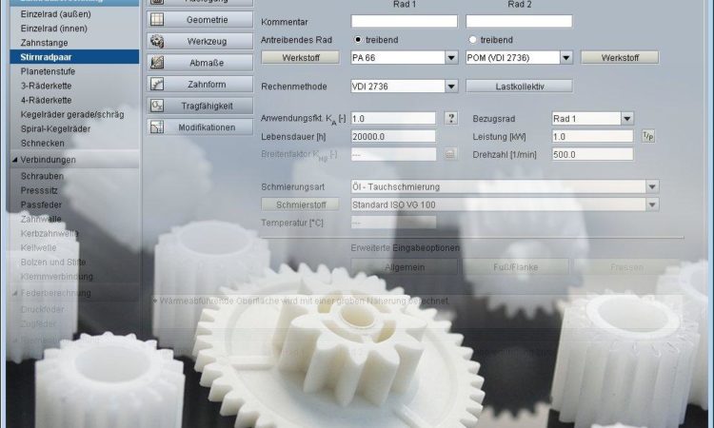
Task: Select Schnecken in the tree
Action: click(42, 144)
